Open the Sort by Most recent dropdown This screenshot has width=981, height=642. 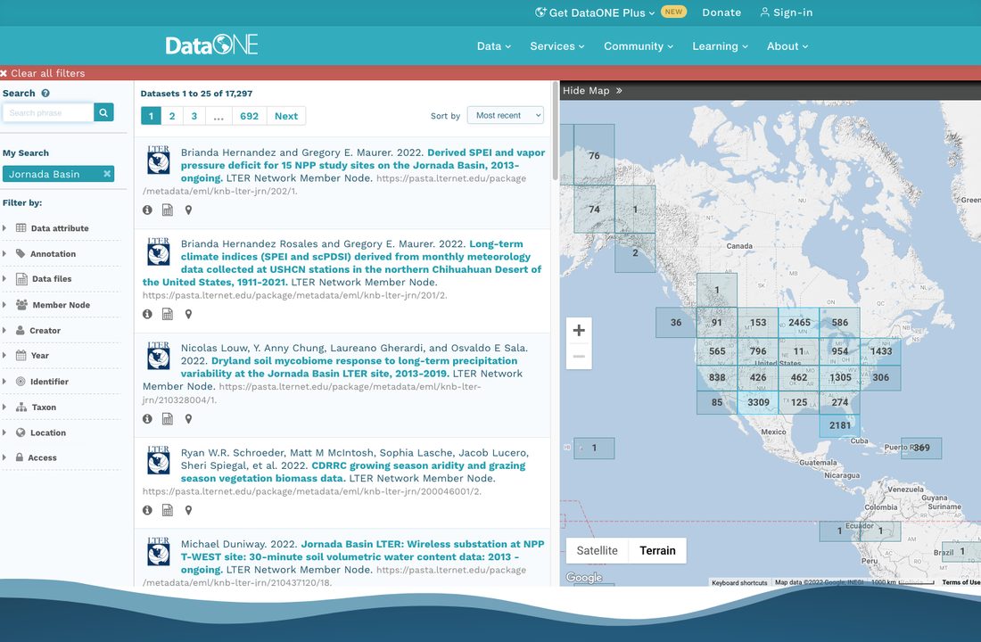coord(506,115)
